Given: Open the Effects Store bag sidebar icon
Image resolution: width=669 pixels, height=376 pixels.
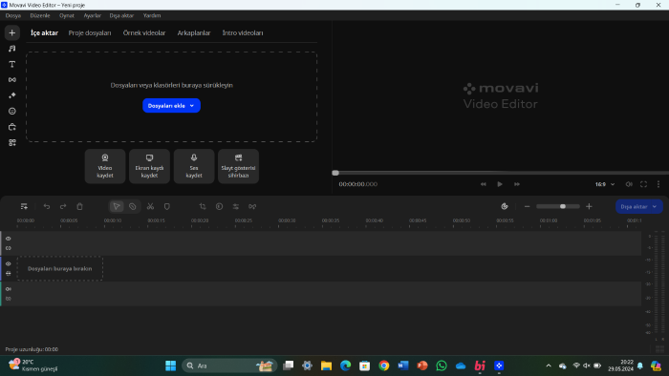Looking at the screenshot, I should (x=11, y=127).
